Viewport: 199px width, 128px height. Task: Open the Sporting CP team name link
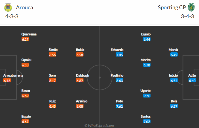172,7
